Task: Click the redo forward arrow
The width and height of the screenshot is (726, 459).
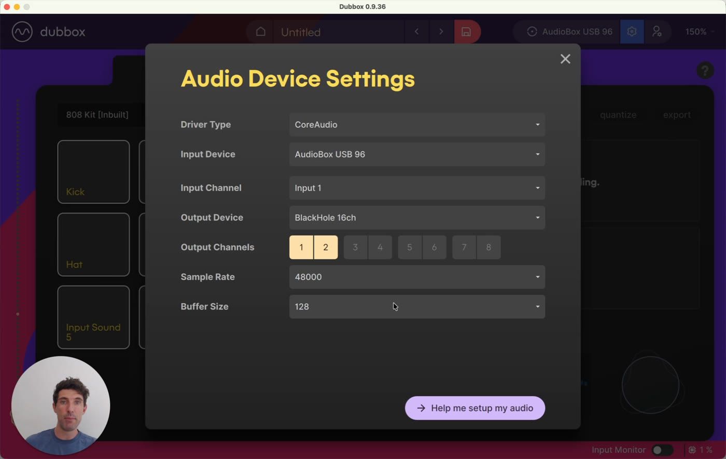Action: pos(441,32)
